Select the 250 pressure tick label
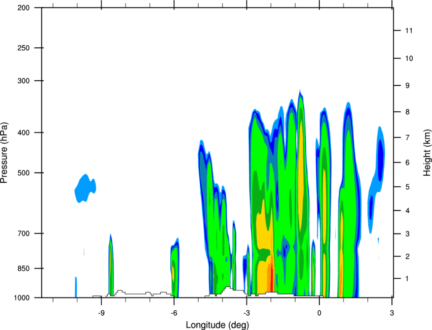 point(23,48)
